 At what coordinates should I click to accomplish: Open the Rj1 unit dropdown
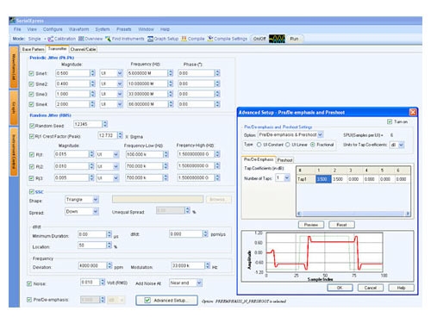[116, 154]
